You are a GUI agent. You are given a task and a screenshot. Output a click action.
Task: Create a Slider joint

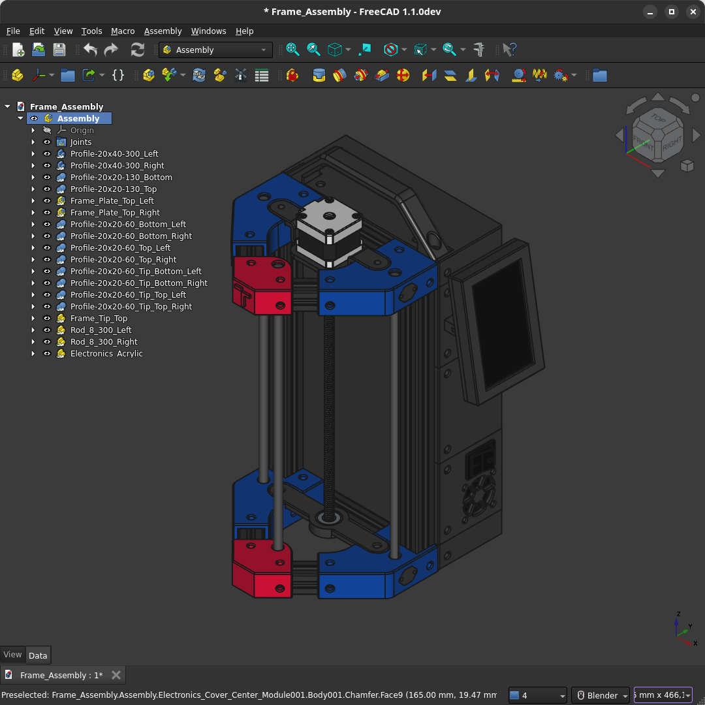[x=382, y=75]
